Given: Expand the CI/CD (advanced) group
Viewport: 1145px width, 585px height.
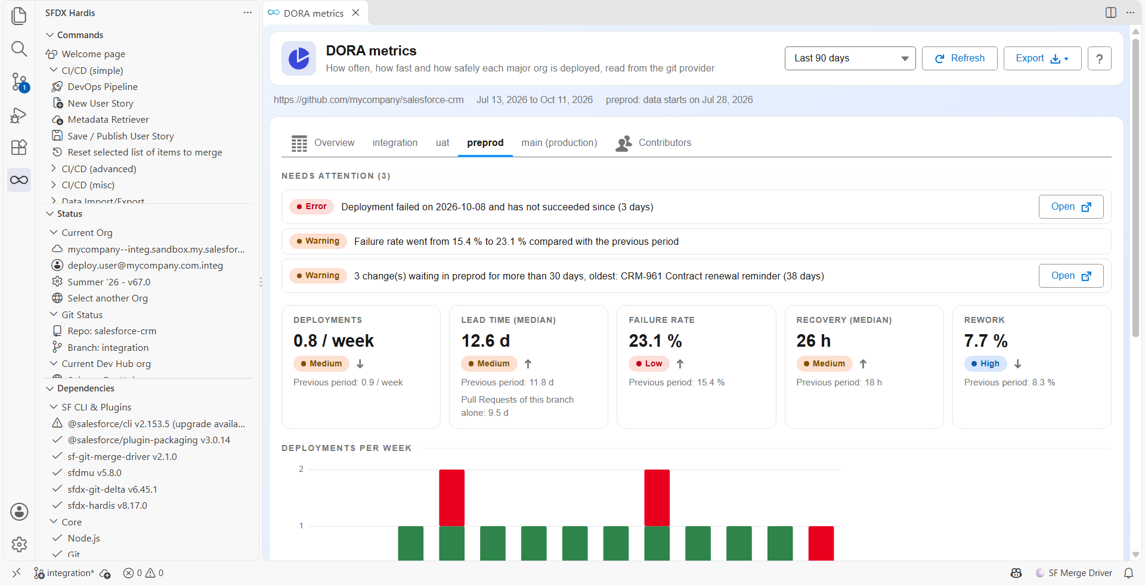Looking at the screenshot, I should click(x=54, y=169).
